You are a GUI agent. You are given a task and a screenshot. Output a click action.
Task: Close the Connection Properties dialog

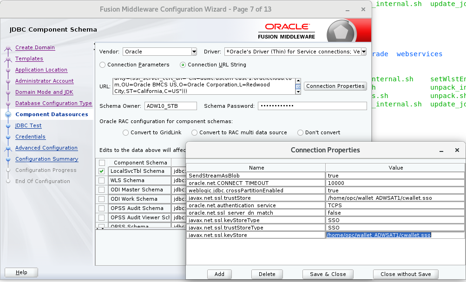tap(457, 151)
